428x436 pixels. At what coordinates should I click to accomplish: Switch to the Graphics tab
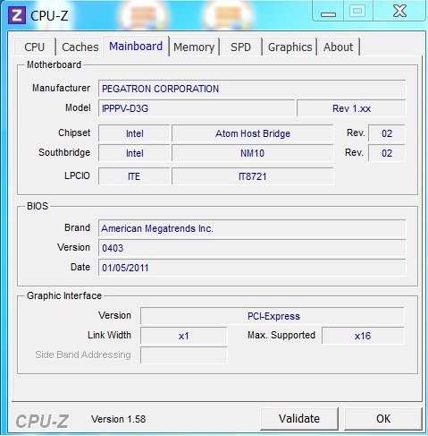point(290,47)
